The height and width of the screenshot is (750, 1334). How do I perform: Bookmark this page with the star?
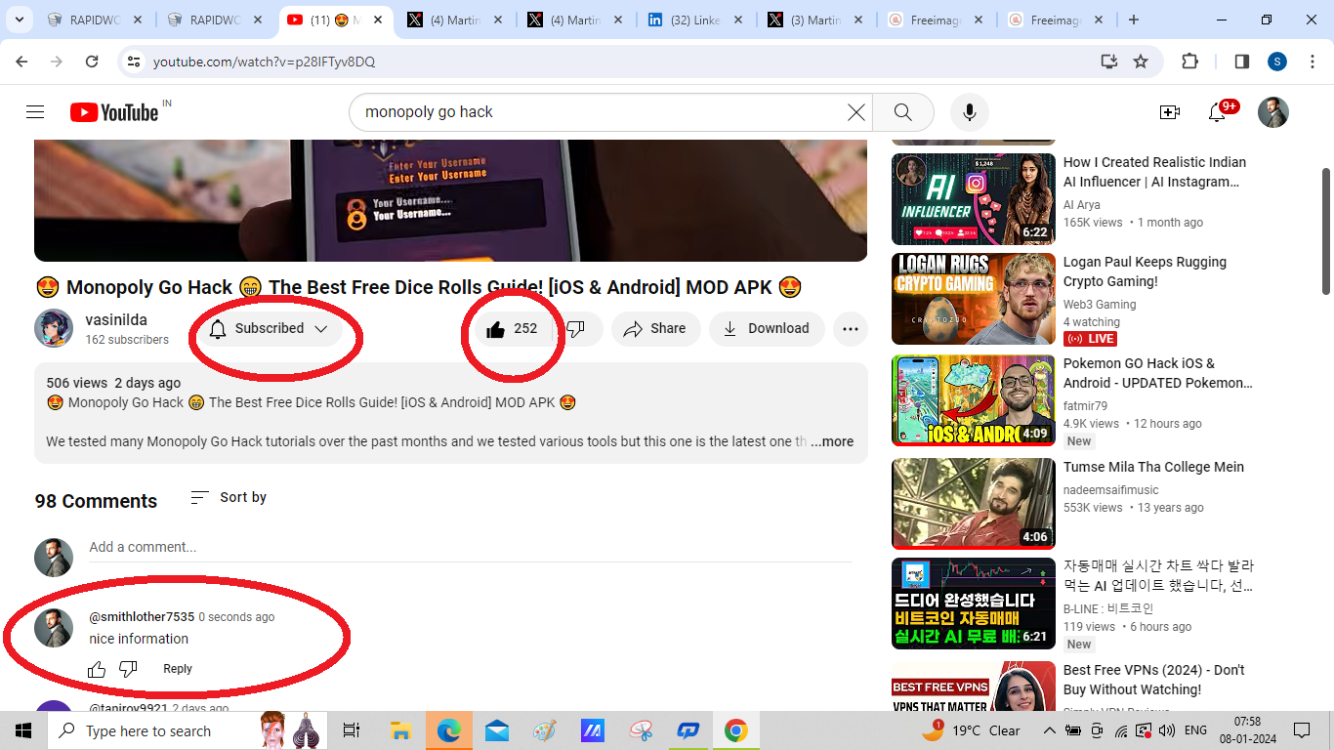(x=1141, y=62)
